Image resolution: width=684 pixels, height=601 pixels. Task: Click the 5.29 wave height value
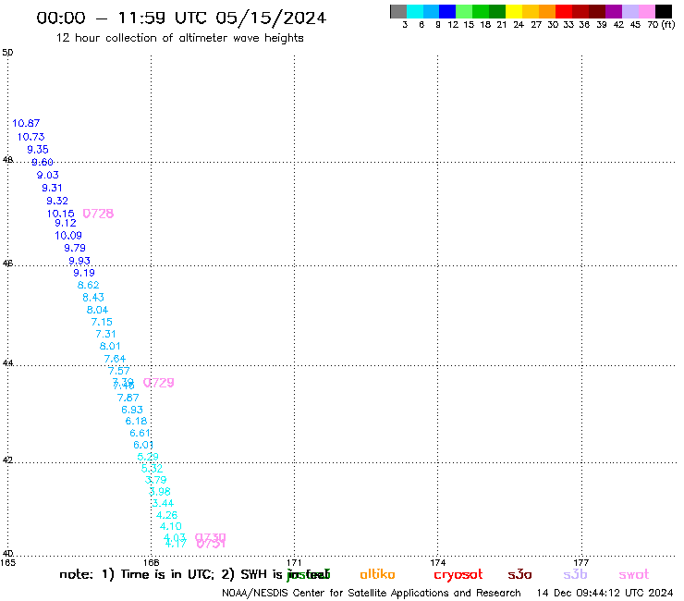(x=148, y=457)
